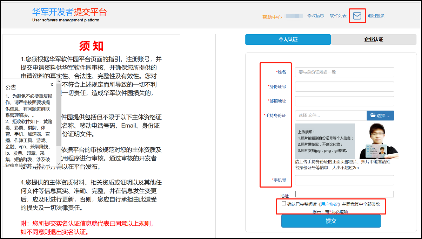Tick the 确认已完整阅读 agreement checkbox
Viewport: 422px width, 239px height.
pos(284,203)
